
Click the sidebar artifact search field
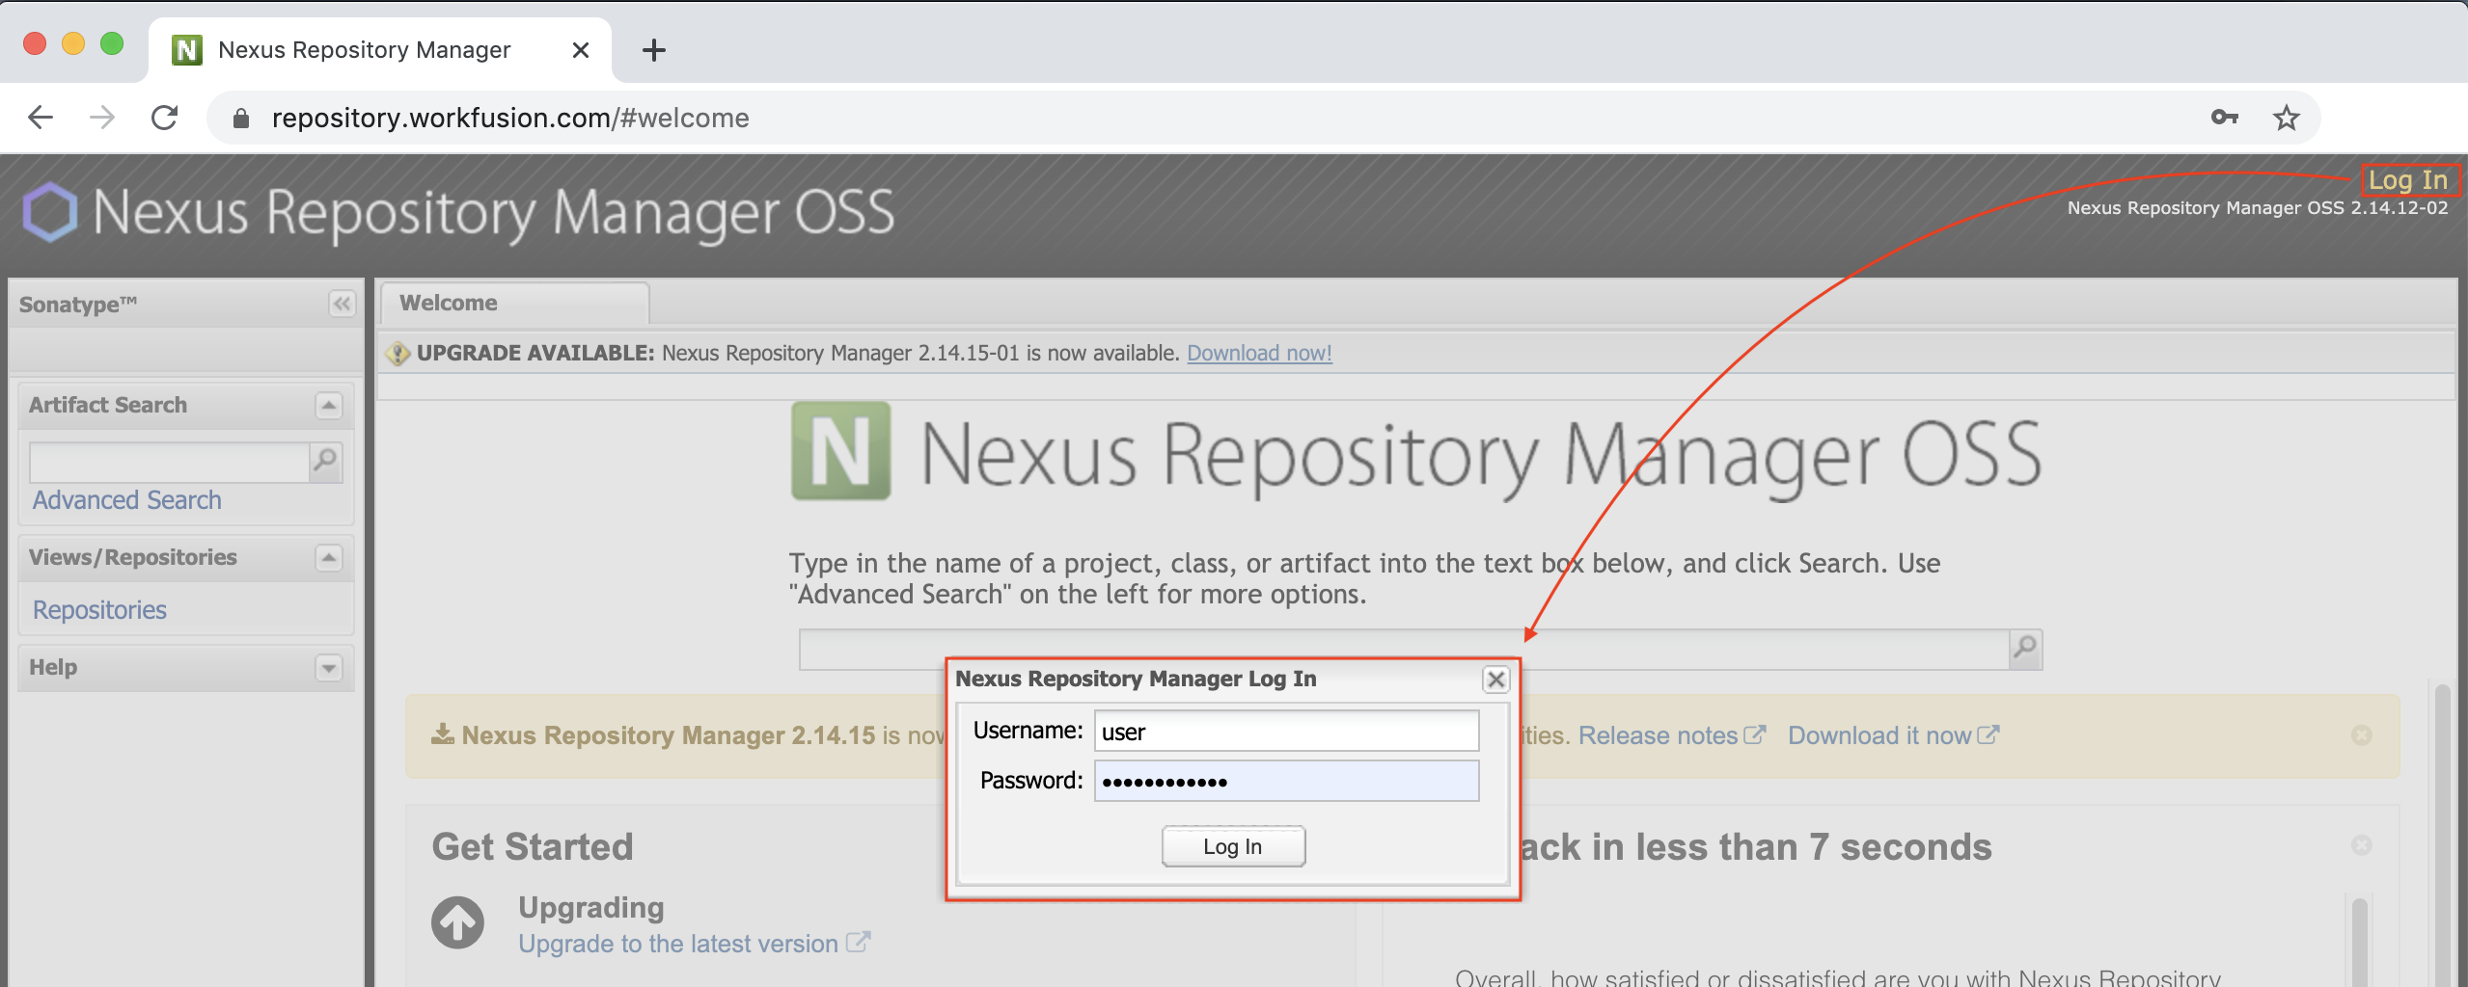click(169, 463)
